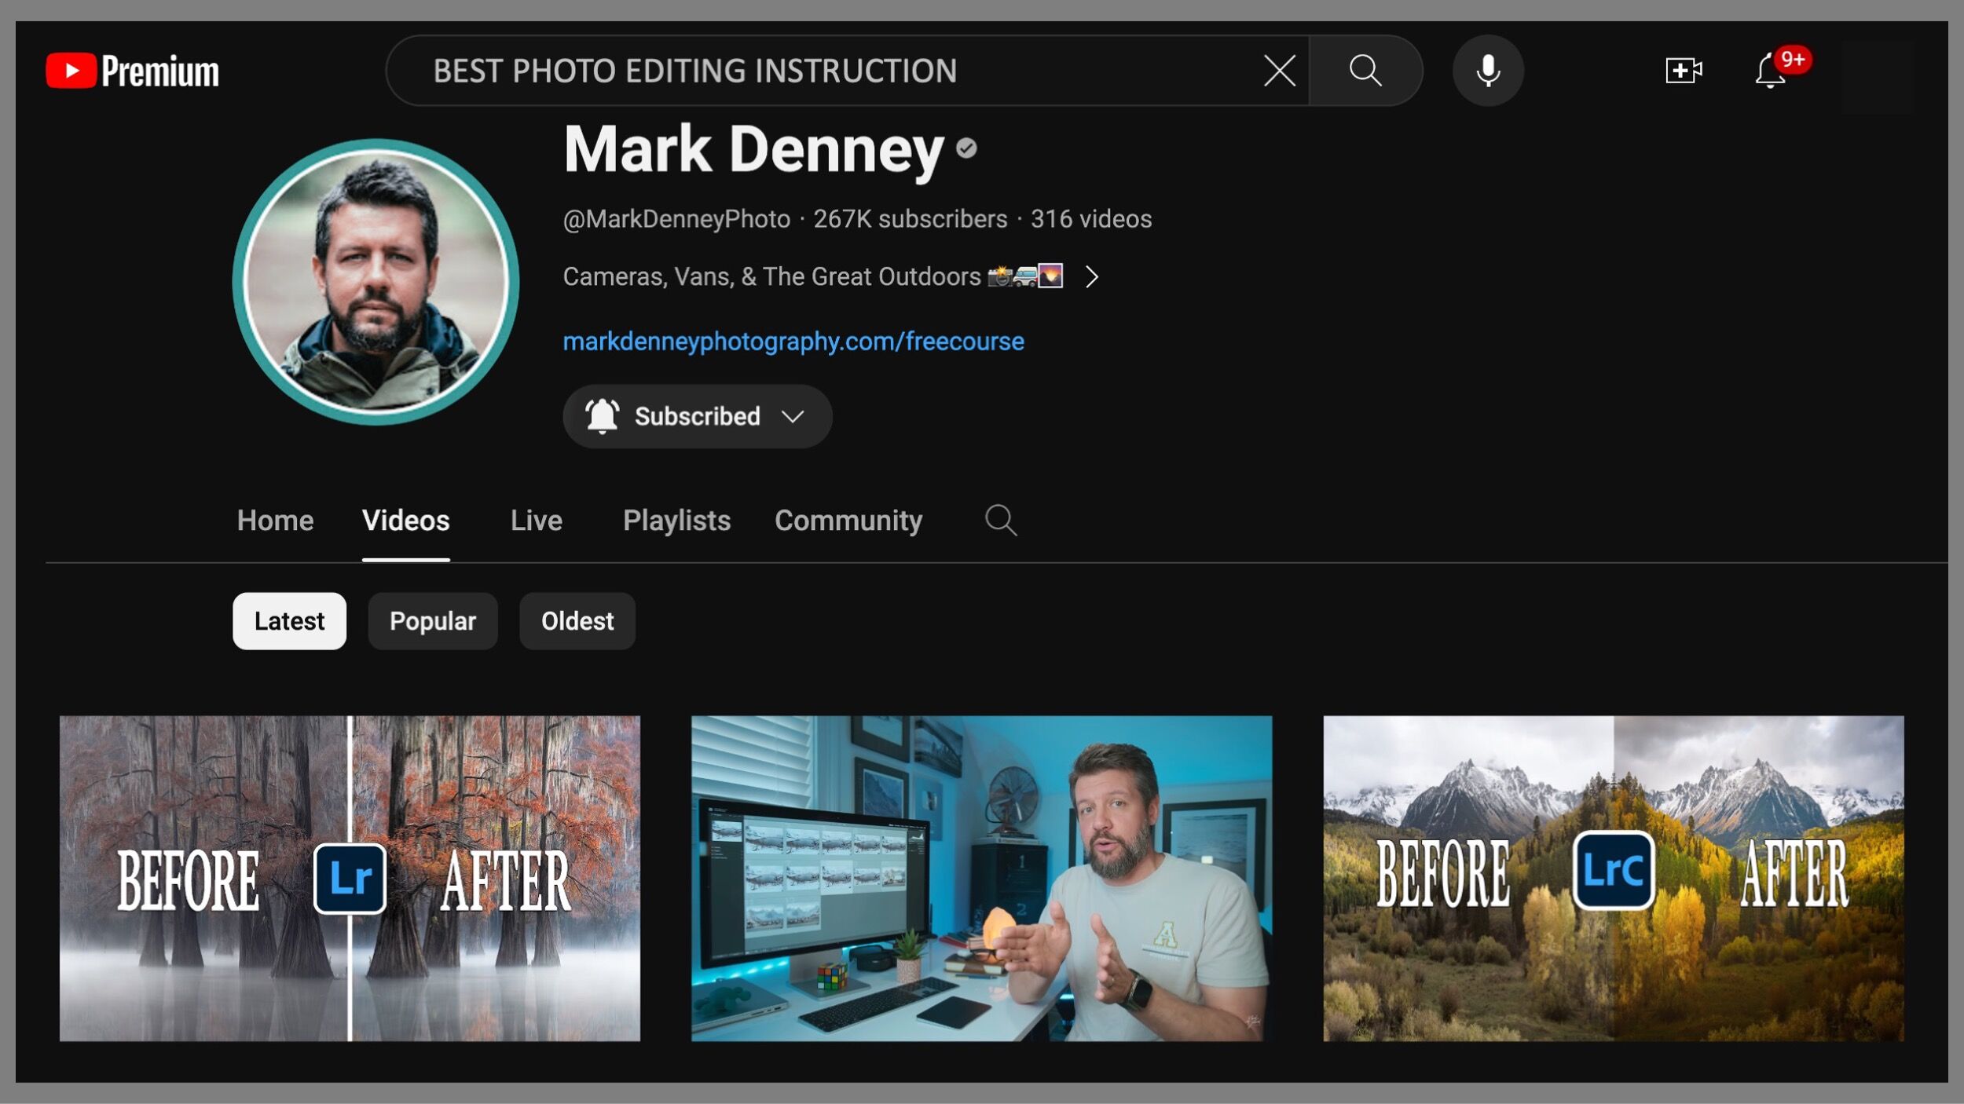Go to the Live tab
The image size is (1964, 1104).
pos(536,521)
